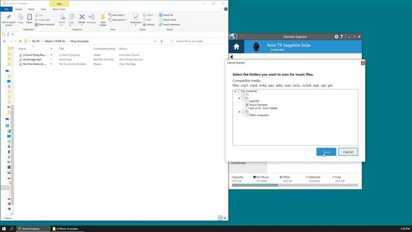The height and width of the screenshot is (232, 412).
Task: Create a New folder from ribbon
Action: coord(103,20)
